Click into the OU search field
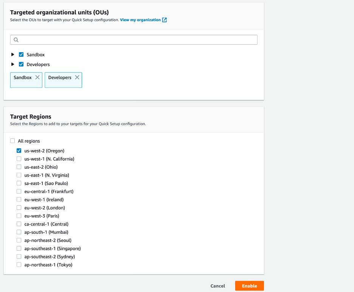The height and width of the screenshot is (292, 354). pyautogui.click(x=113, y=40)
